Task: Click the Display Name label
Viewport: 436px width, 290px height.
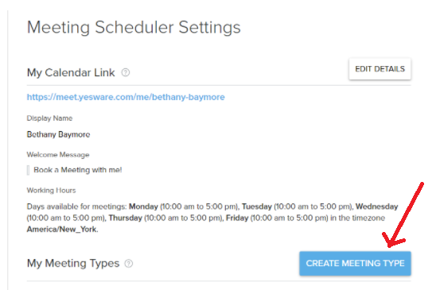Action: click(49, 118)
